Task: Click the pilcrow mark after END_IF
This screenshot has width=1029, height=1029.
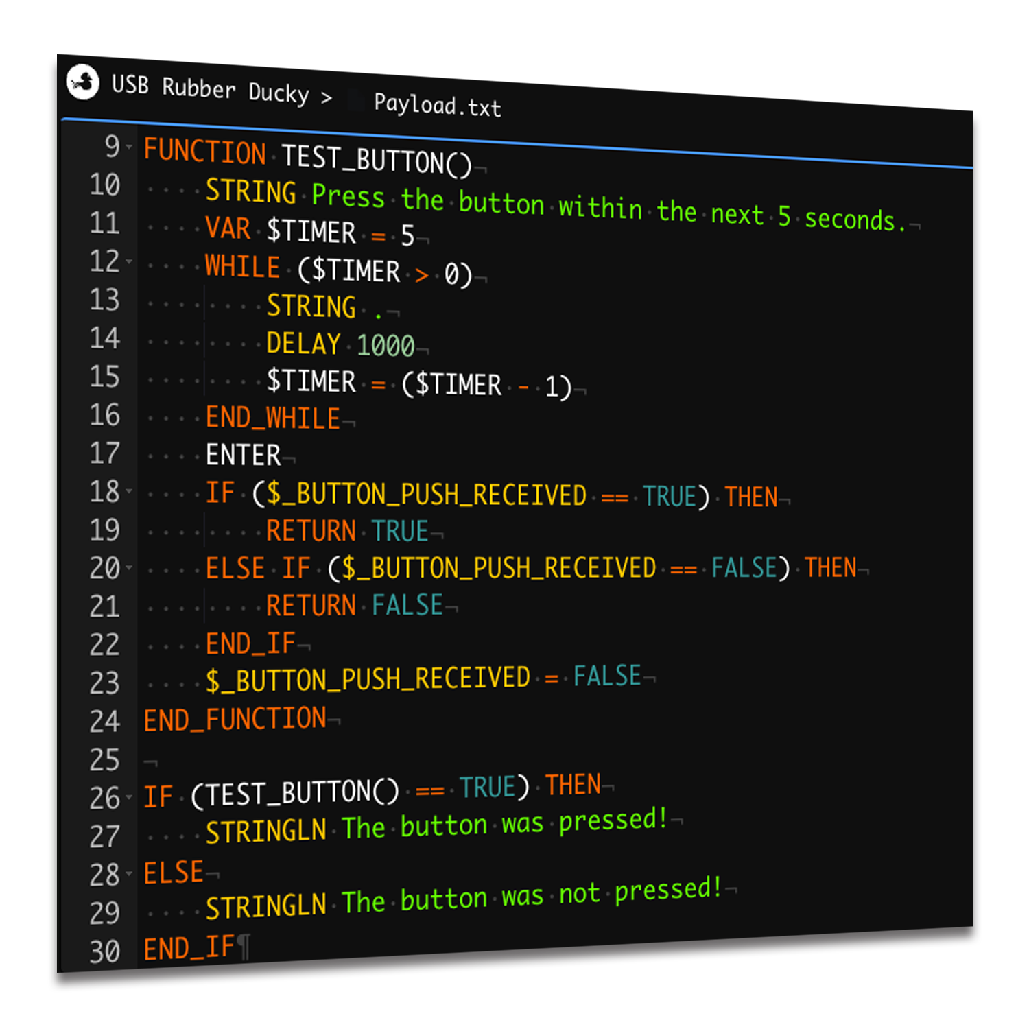Action: pyautogui.click(x=244, y=945)
